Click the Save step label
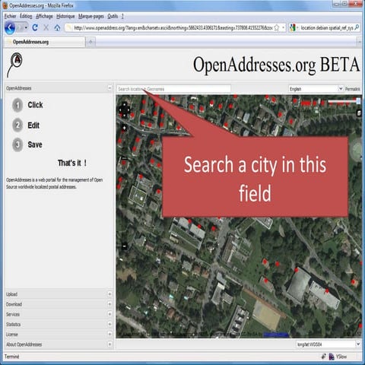This screenshot has height=365, width=365. 35,144
